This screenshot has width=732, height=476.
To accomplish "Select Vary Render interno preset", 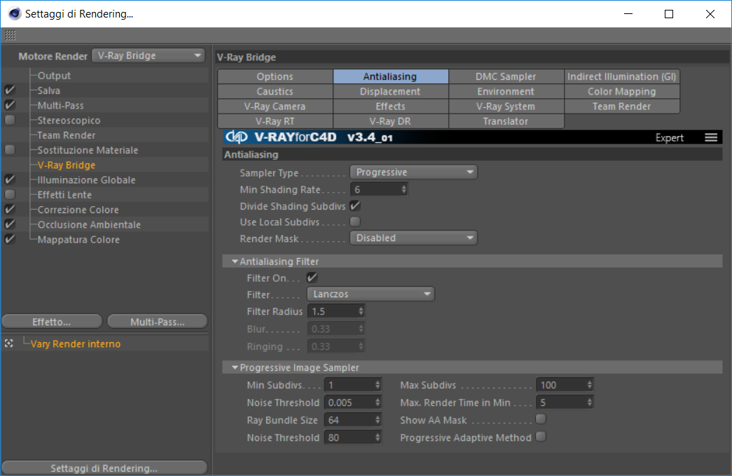I will point(76,344).
